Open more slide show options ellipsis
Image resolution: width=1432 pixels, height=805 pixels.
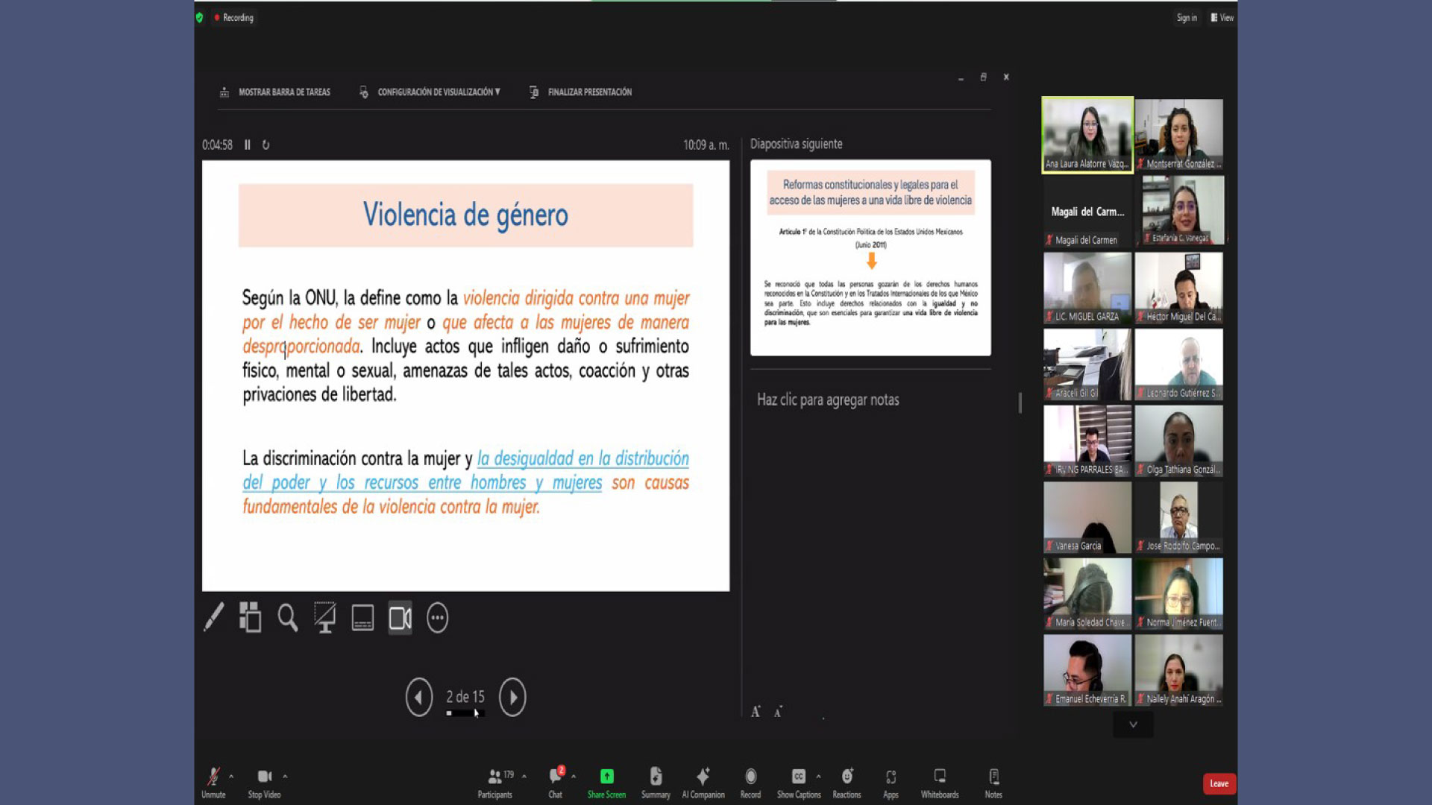click(x=438, y=618)
